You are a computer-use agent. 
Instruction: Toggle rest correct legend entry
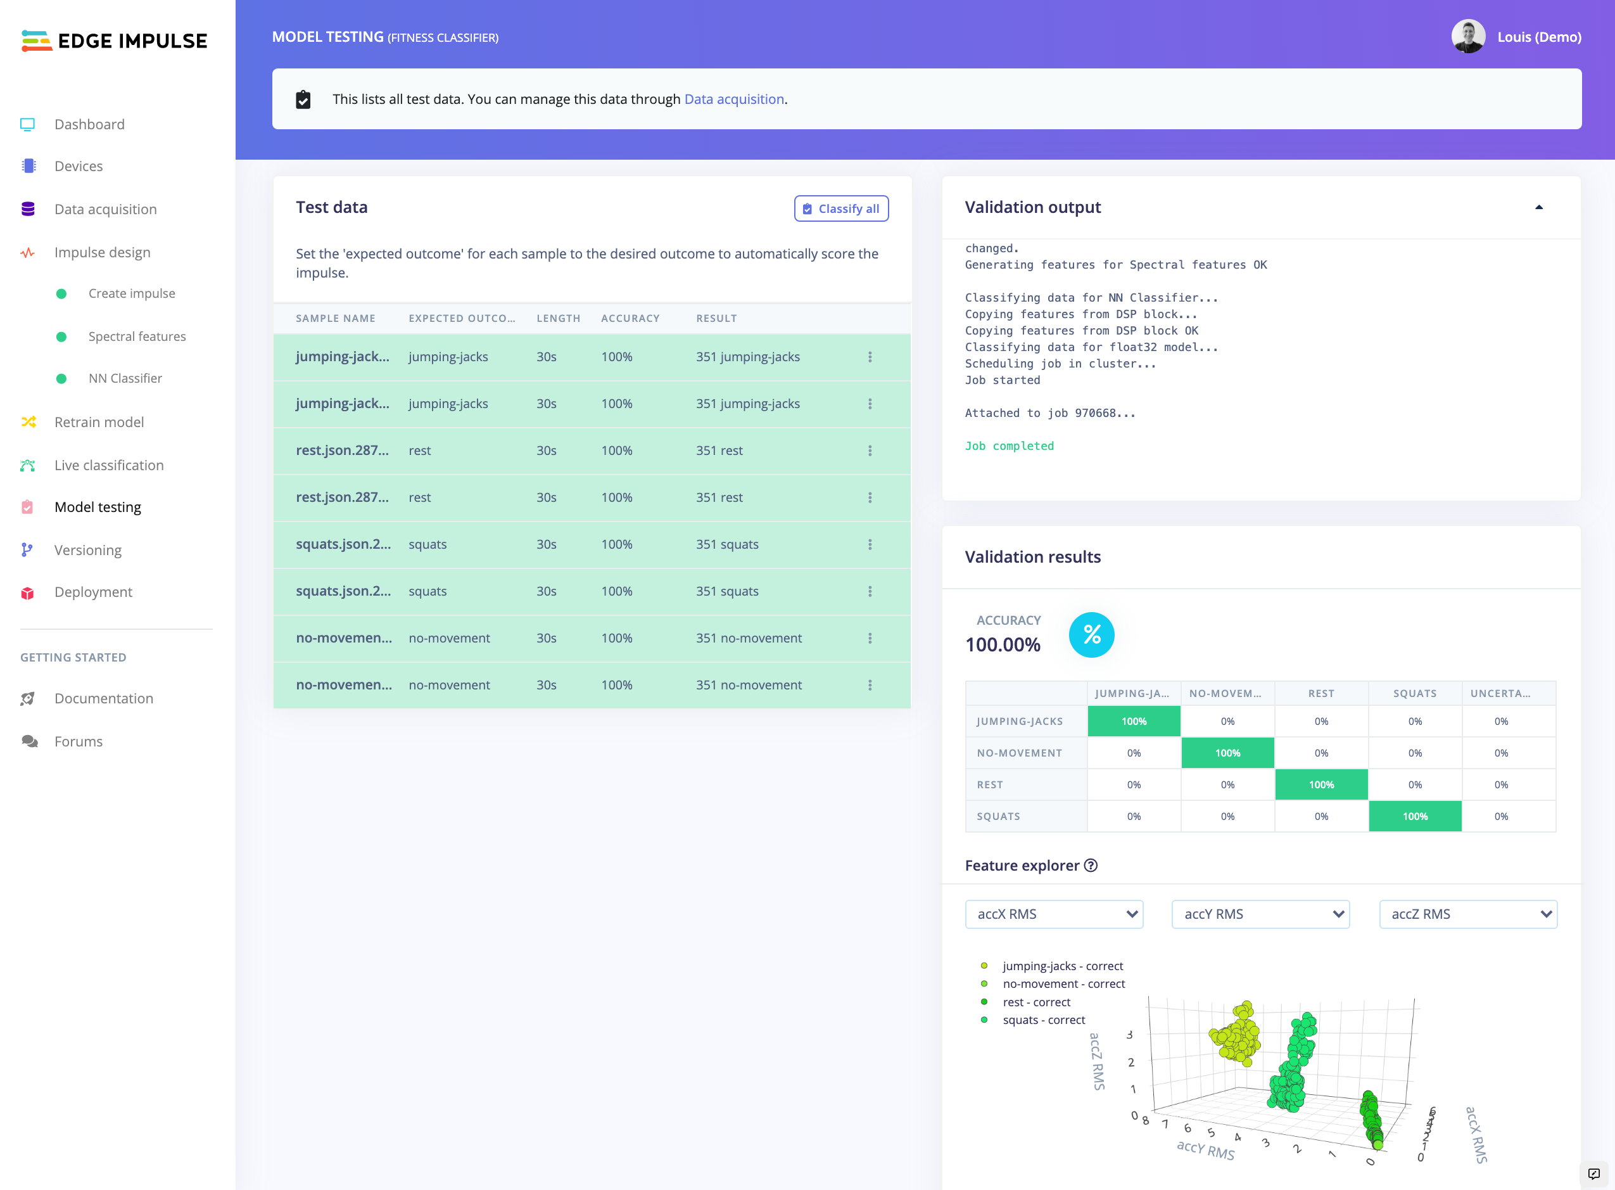coord(1036,1002)
